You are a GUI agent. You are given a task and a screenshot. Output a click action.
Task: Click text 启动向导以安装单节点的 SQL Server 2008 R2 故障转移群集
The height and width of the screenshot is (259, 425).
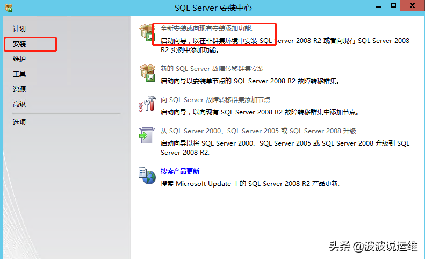pyautogui.click(x=250, y=81)
